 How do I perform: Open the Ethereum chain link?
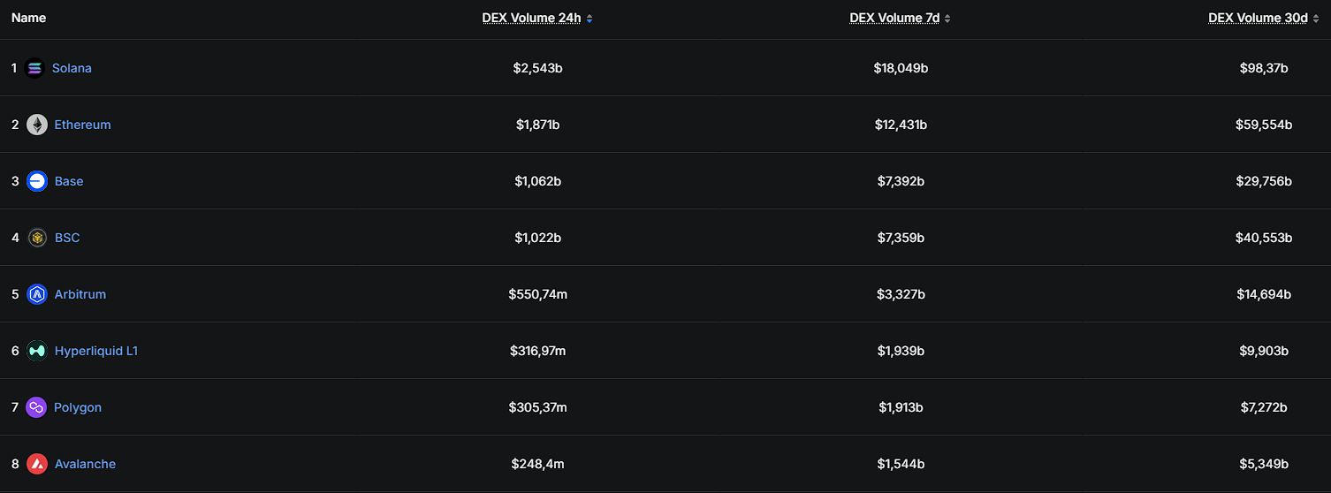(x=83, y=125)
